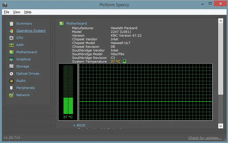Click the Motherboard header icon in details pane
Image resolution: width=228 pixels, height=143 pixels.
point(62,23)
